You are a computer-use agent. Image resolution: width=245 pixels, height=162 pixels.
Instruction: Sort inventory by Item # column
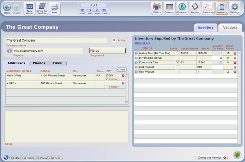(x=204, y=49)
